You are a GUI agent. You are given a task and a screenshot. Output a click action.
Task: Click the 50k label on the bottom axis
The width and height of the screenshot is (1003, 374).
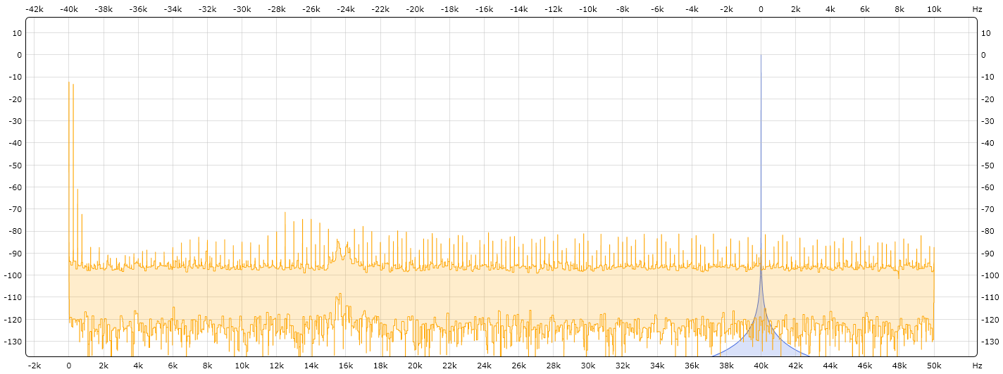[934, 366]
